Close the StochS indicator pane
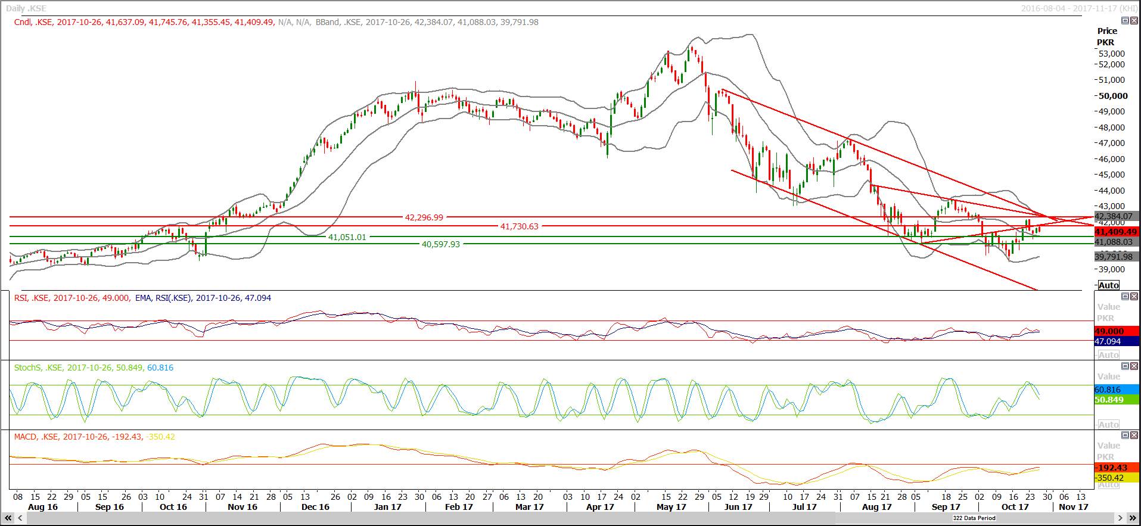The height and width of the screenshot is (526, 1141). 1134,366
